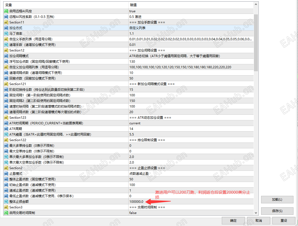Select the Section2 row label
Image resolution: width=298 pixels, height=226 pixels.
pos(16,168)
